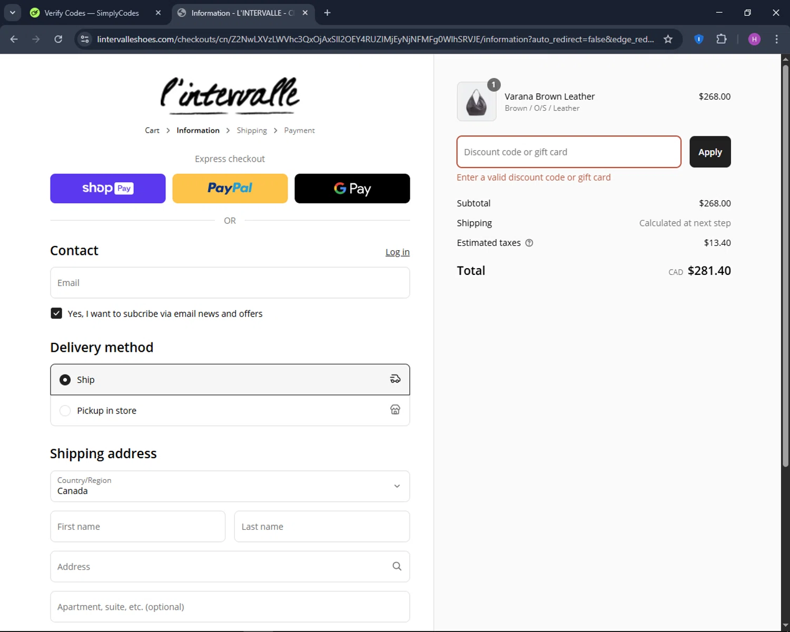
Task: Click the Varana Brown Leather product thumbnail
Action: pyautogui.click(x=477, y=101)
